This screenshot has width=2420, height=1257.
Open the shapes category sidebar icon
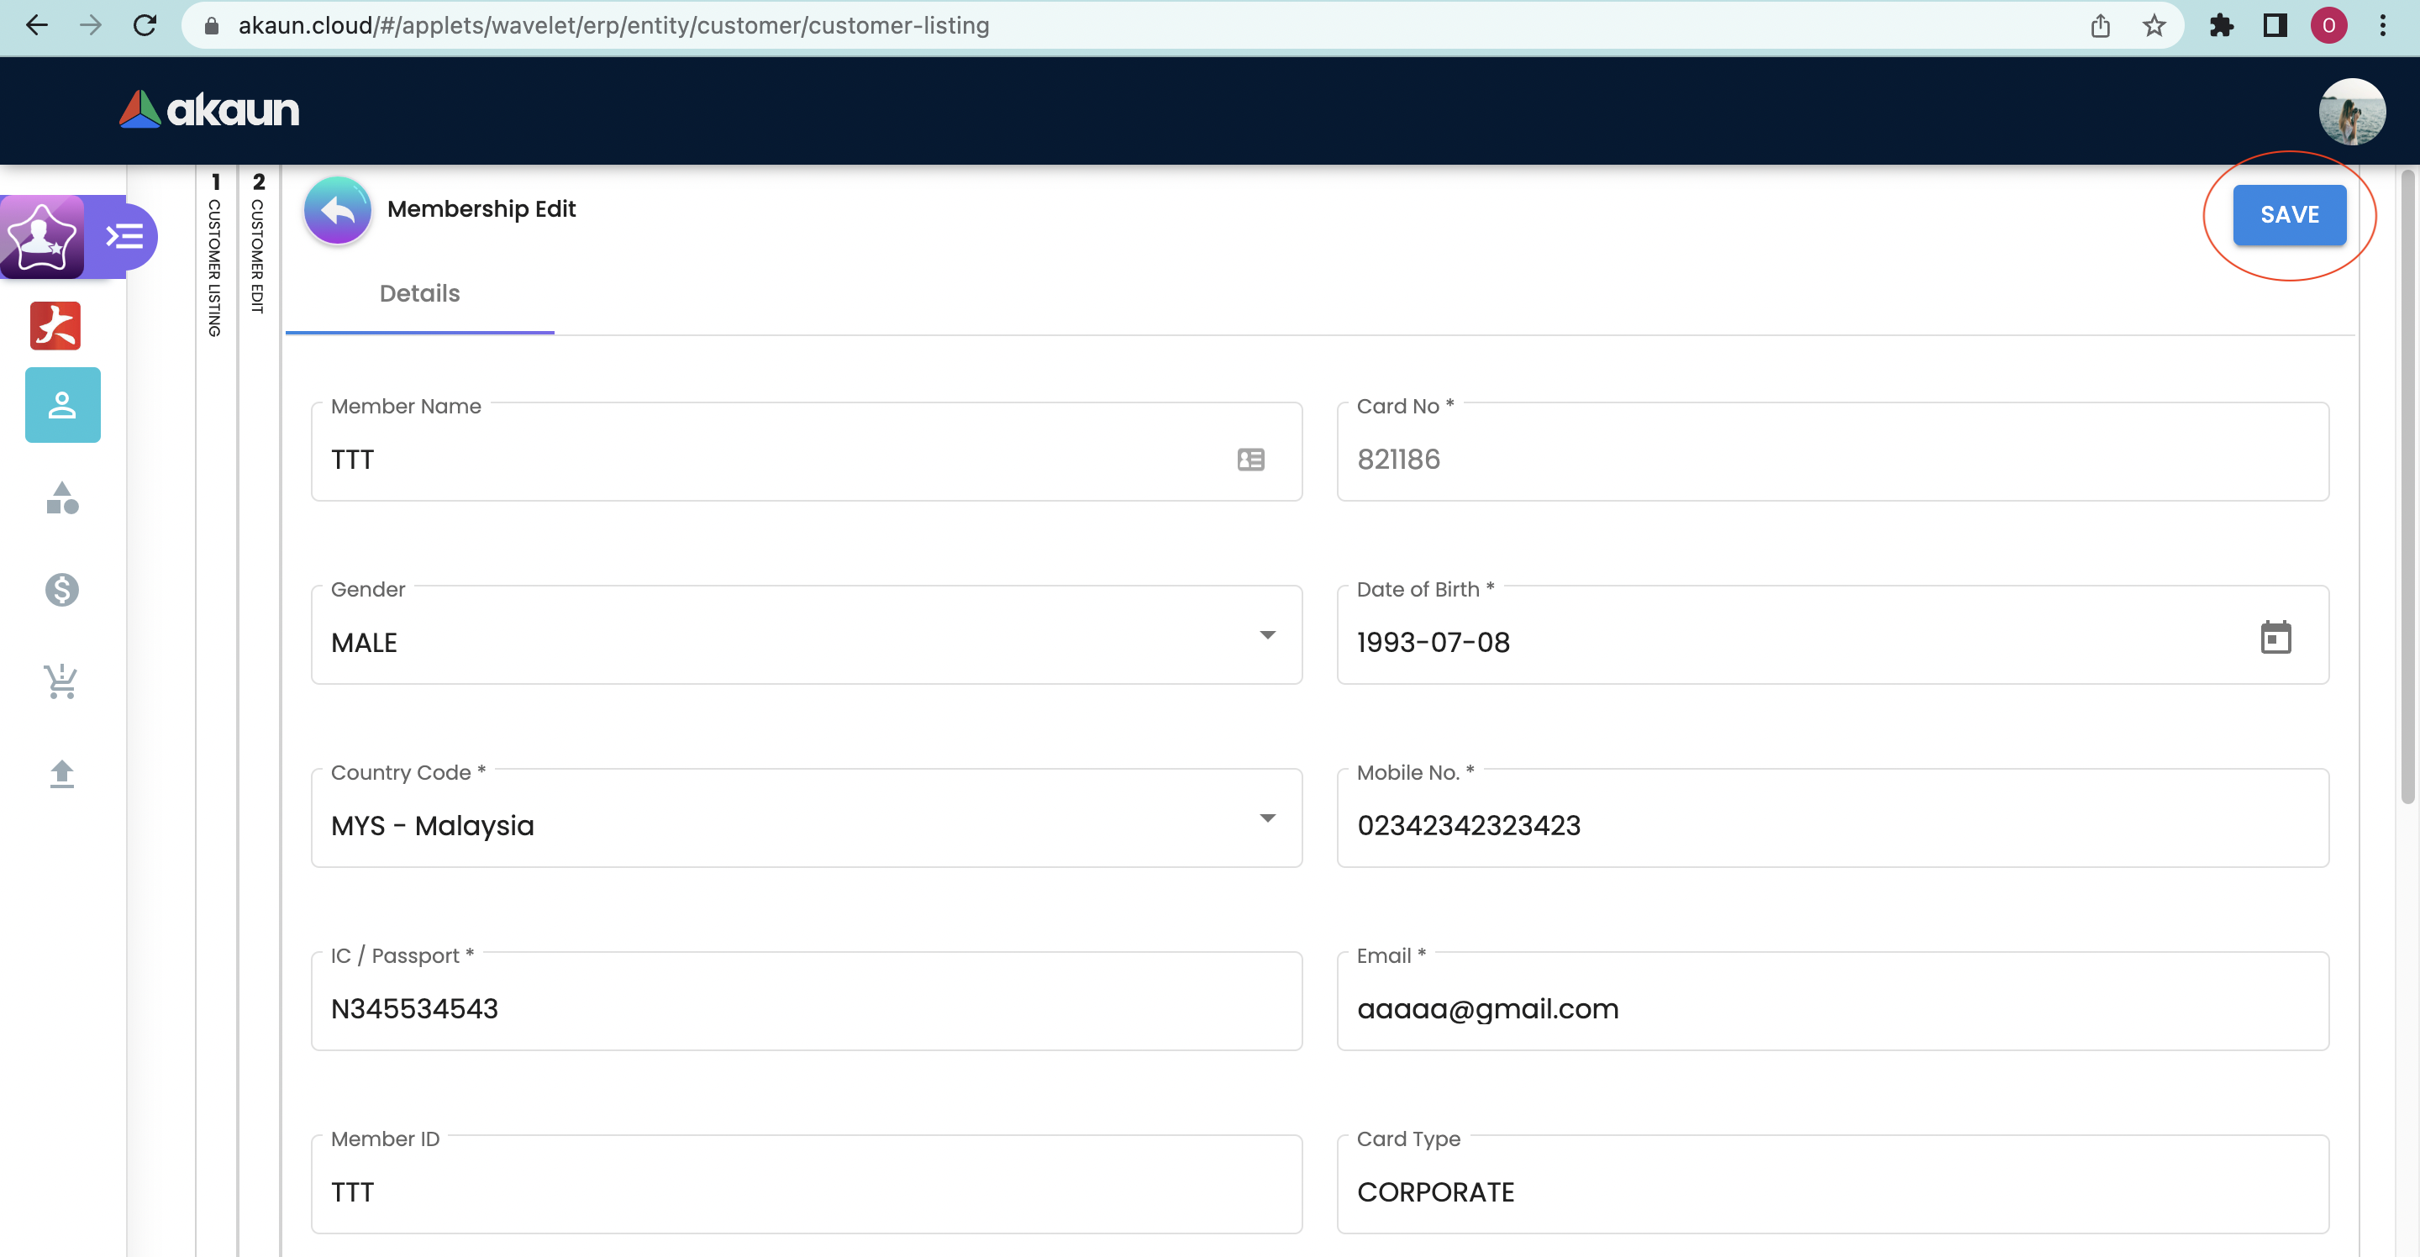(62, 498)
